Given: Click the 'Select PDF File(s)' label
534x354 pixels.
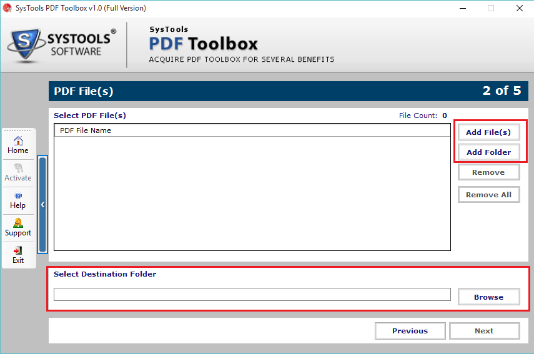Looking at the screenshot, I should pos(90,116).
